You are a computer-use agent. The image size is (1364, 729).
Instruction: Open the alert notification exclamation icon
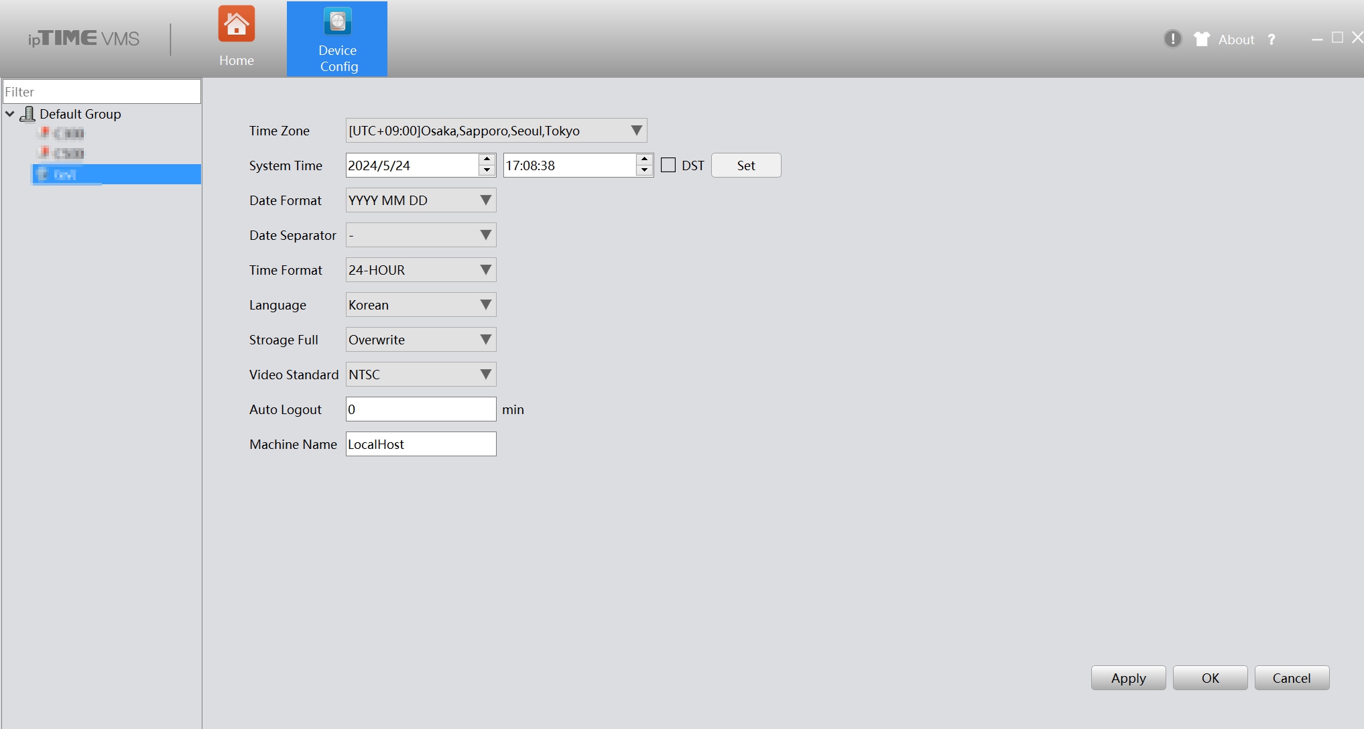coord(1172,39)
